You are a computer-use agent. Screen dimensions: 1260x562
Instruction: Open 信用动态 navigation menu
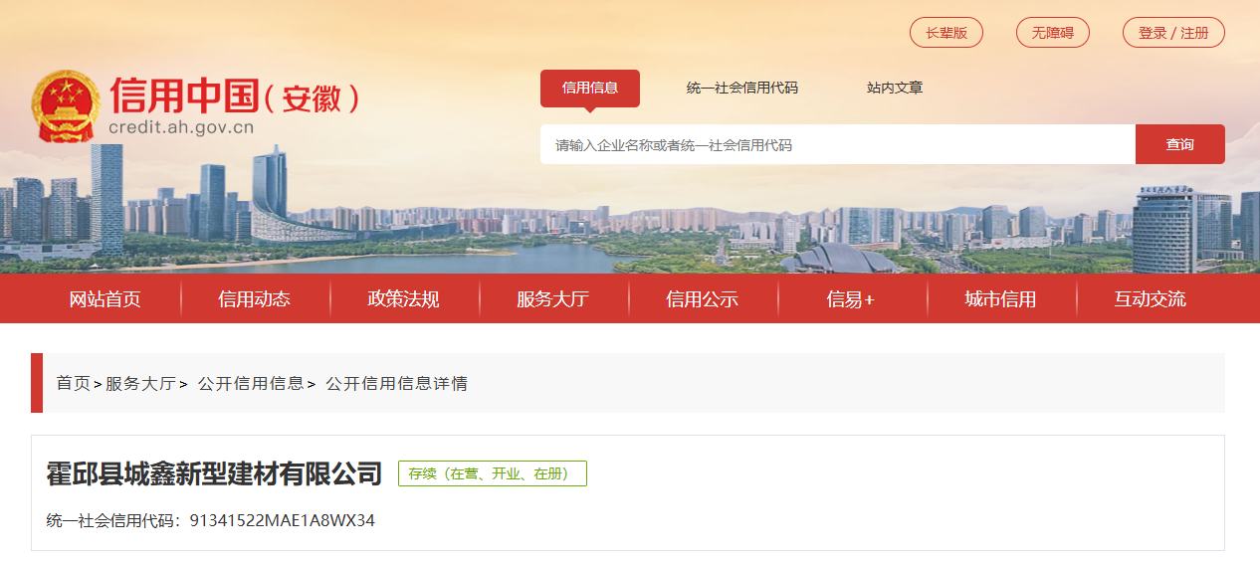[255, 299]
